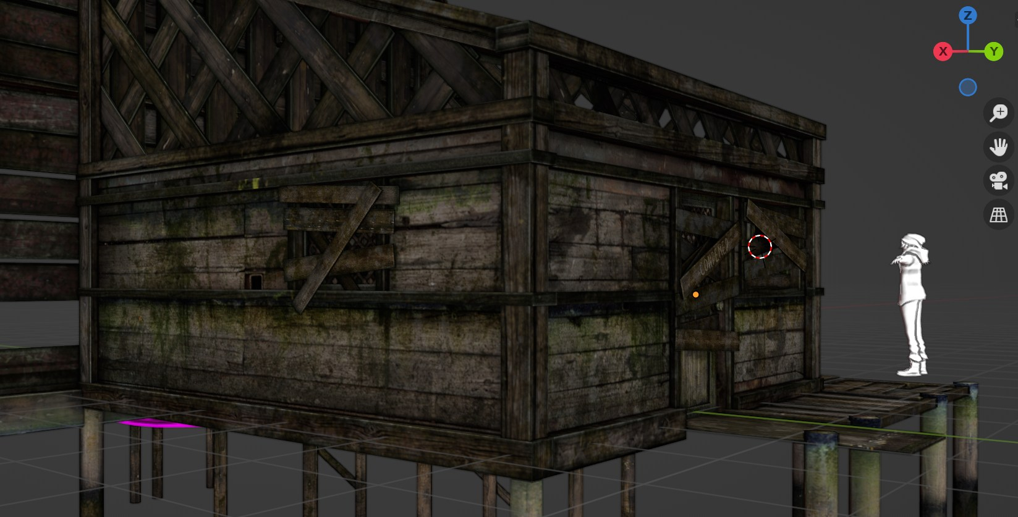Image resolution: width=1018 pixels, height=517 pixels.
Task: Snap view to negative Z axis circle
Action: pos(967,88)
